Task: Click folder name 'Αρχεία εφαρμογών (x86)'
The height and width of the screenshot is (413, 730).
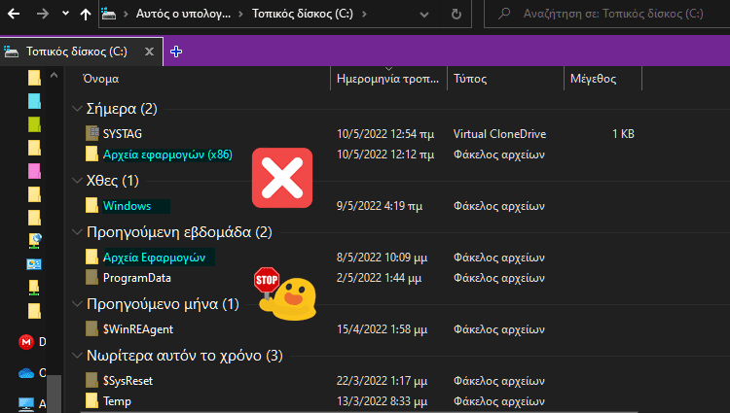Action: [x=167, y=155]
